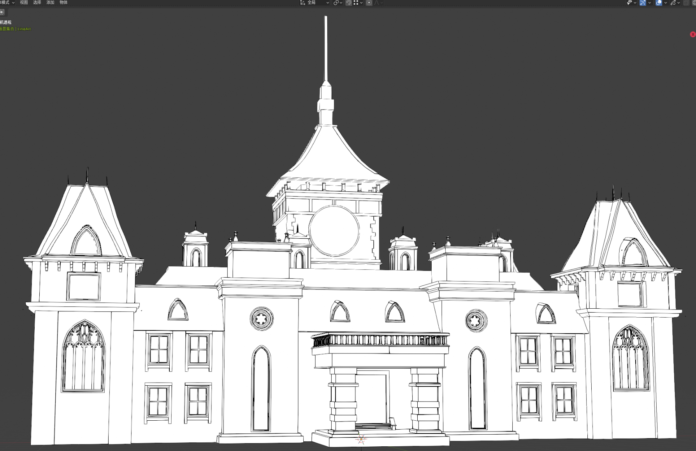This screenshot has width=696, height=451.
Task: Toggle the viewport gizmos button
Action: click(643, 3)
